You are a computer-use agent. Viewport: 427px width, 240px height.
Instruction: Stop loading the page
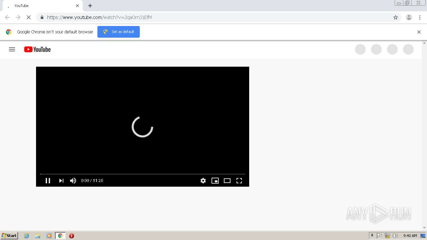28,17
